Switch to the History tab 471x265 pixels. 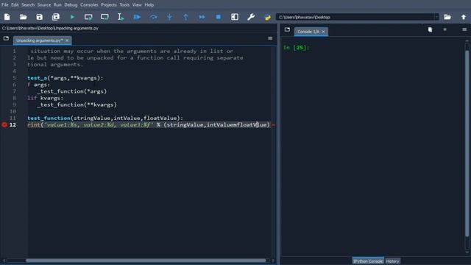[392, 261]
